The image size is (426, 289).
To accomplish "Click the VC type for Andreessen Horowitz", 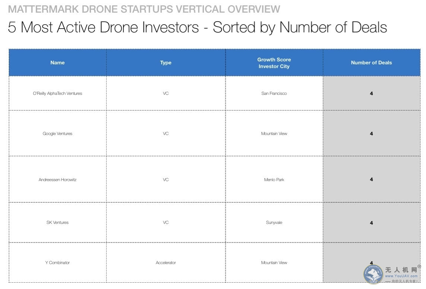I will 166,180.
